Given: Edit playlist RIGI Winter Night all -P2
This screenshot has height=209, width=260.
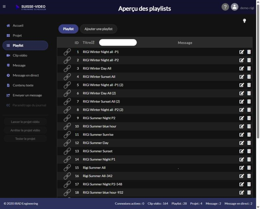Looking at the screenshot, I should (241, 60).
